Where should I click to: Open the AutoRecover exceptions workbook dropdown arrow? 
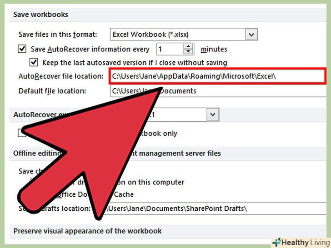pos(213,114)
